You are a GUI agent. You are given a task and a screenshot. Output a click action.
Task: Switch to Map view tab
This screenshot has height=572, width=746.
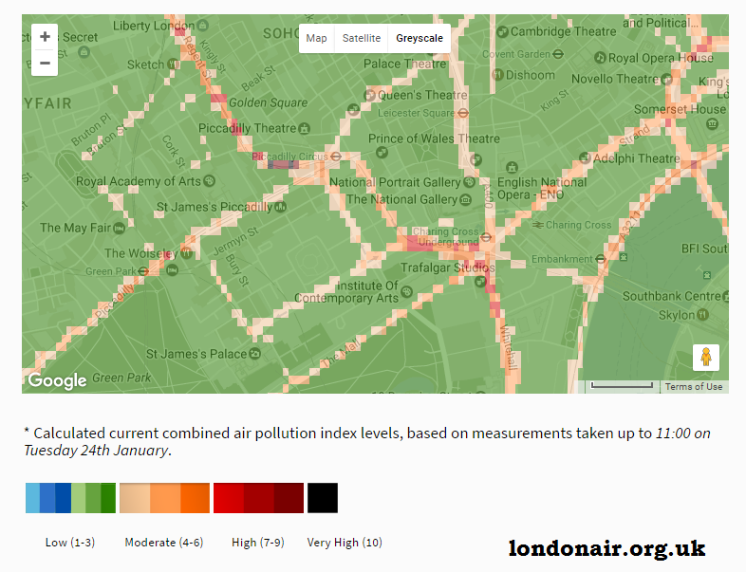(316, 38)
